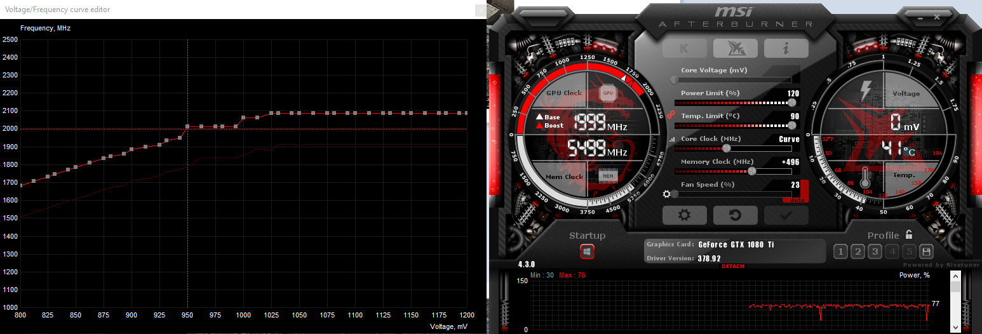Viewport: 982px width, 334px height.
Task: Reset clocks with the circular arrow button
Action: click(735, 215)
